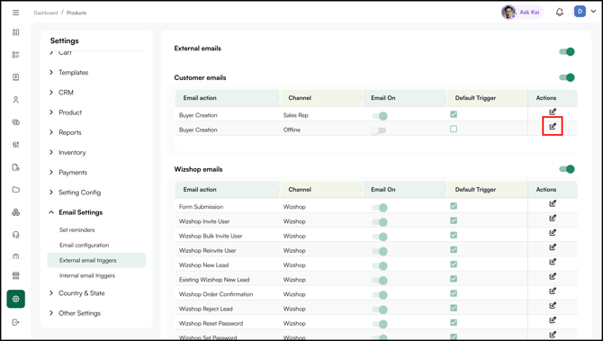
Task: Toggle Form Submission Email On switch
Action: point(380,208)
